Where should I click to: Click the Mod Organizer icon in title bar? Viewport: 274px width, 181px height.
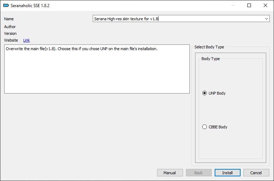(x=6, y=5)
